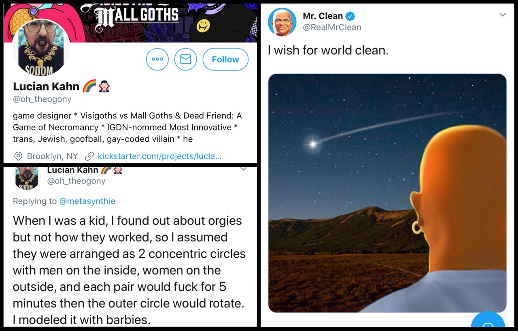
Task: Click Mr. Clean's blue verified badge
Action: [x=350, y=16]
